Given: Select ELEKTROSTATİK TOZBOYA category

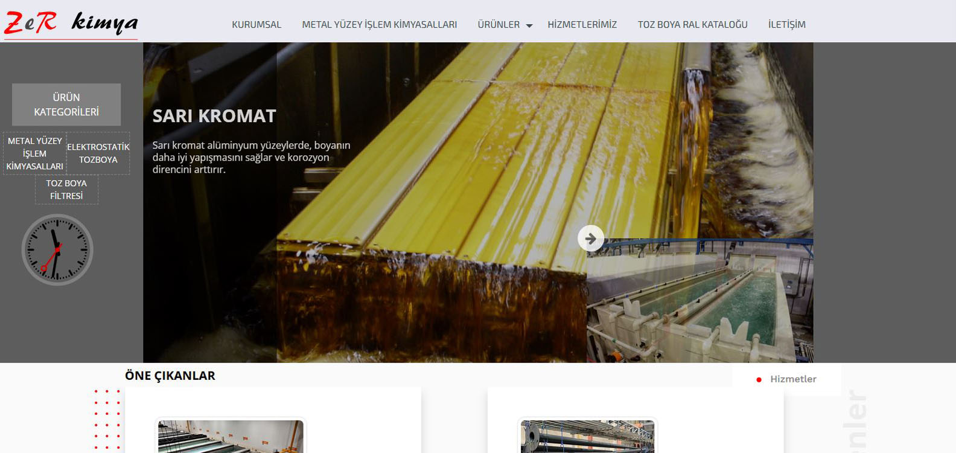Looking at the screenshot, I should pos(98,153).
